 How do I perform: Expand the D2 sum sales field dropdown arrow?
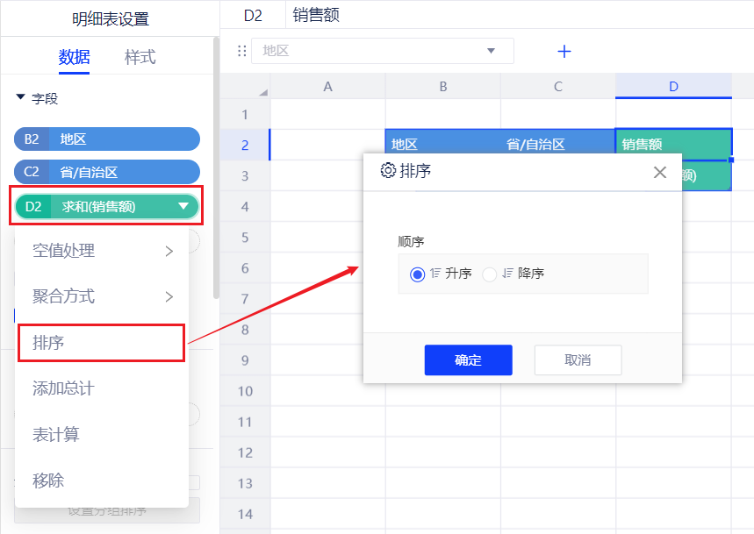click(183, 207)
